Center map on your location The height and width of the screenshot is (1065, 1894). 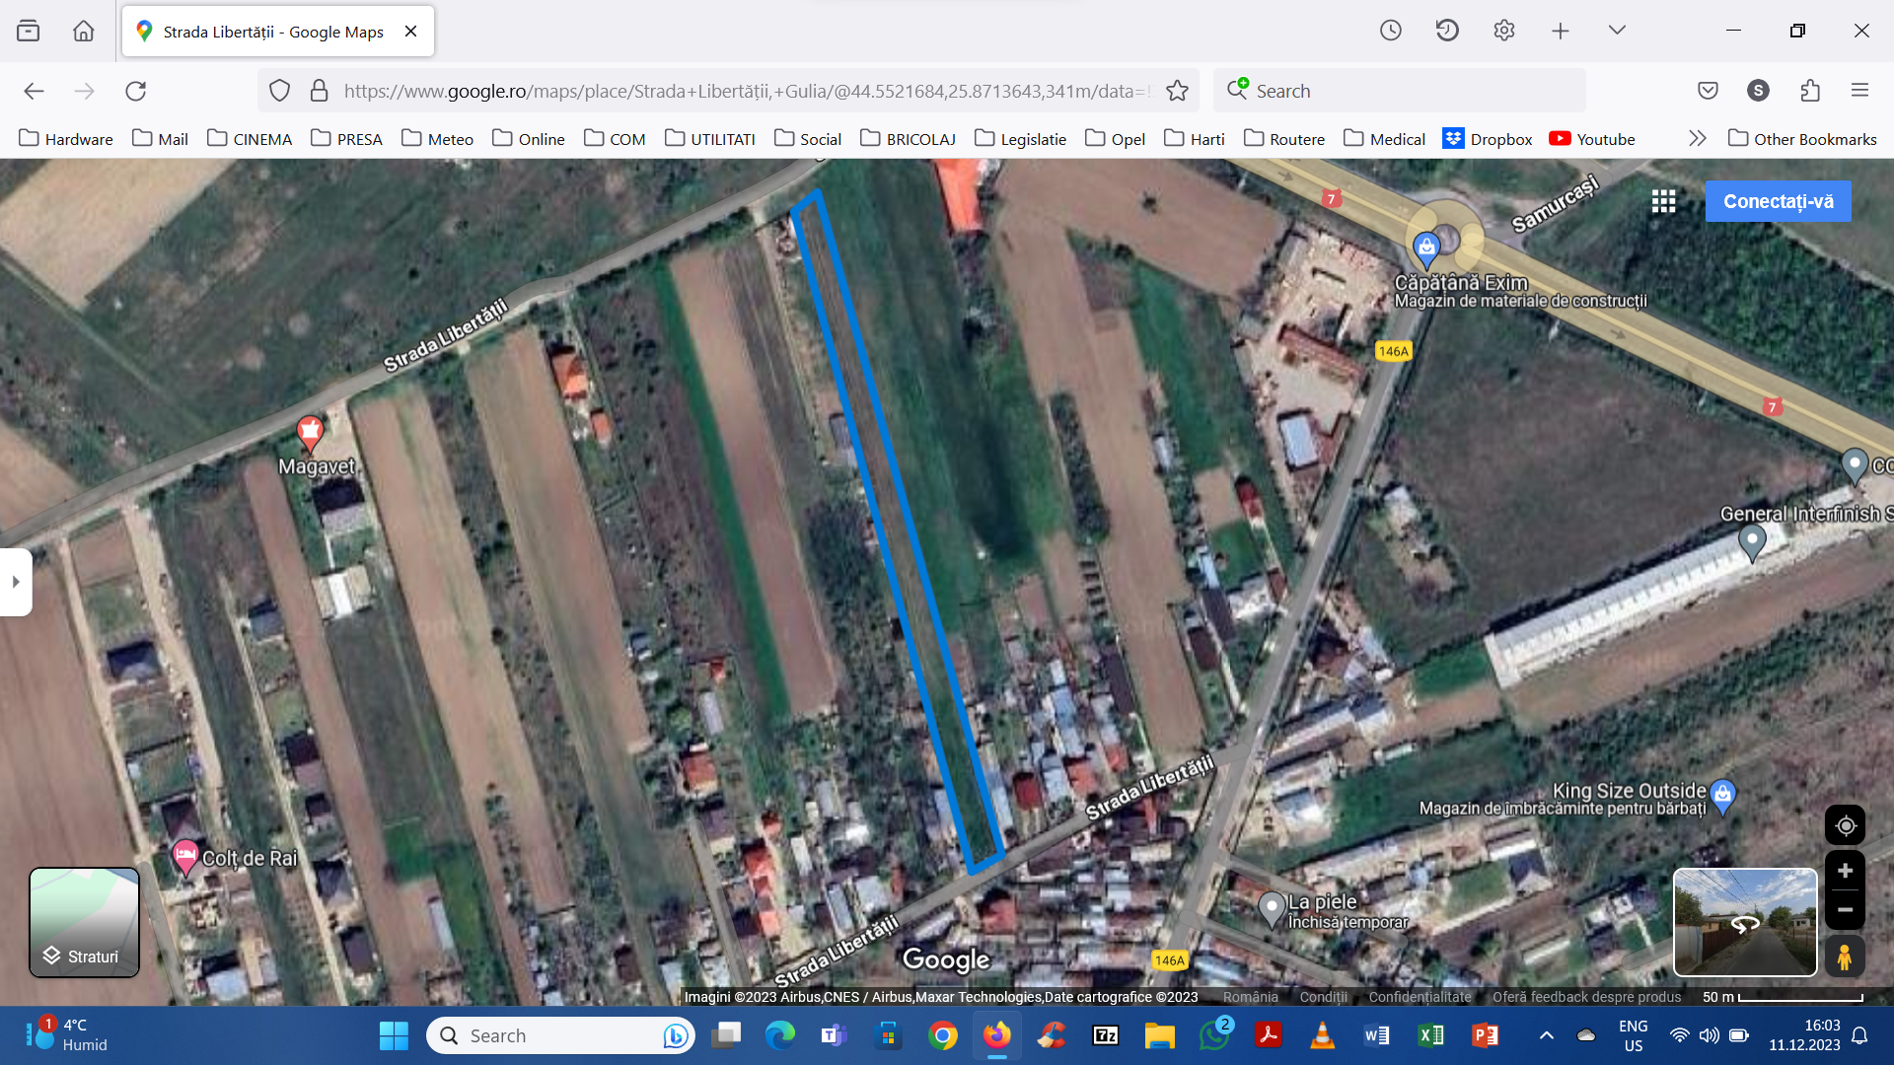point(1845,826)
